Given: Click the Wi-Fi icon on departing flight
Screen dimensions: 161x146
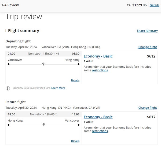Looking at the screenshot, I should 43,64.
